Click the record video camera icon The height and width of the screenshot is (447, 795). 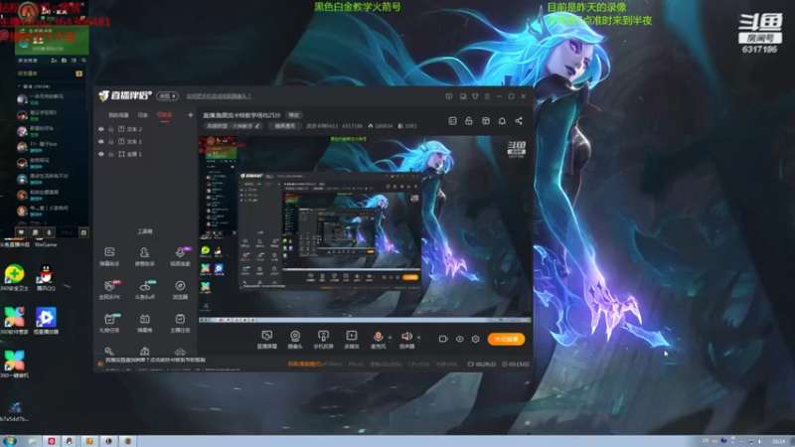click(443, 339)
